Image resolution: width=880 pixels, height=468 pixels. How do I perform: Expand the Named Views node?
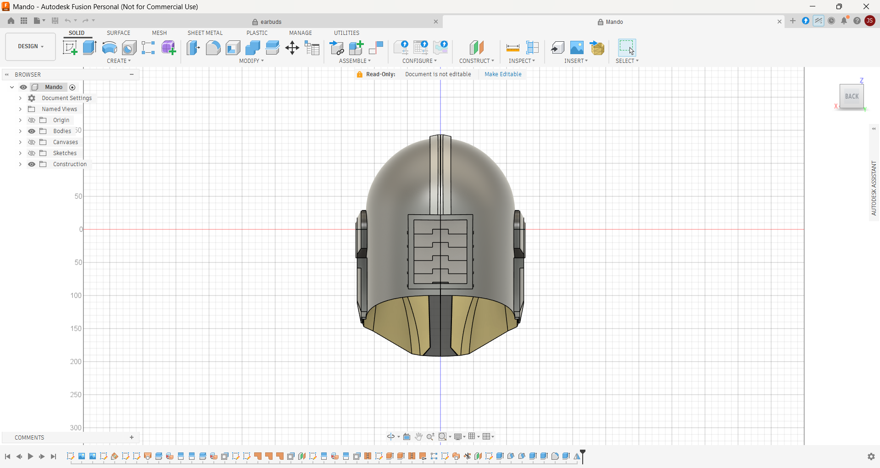(20, 109)
